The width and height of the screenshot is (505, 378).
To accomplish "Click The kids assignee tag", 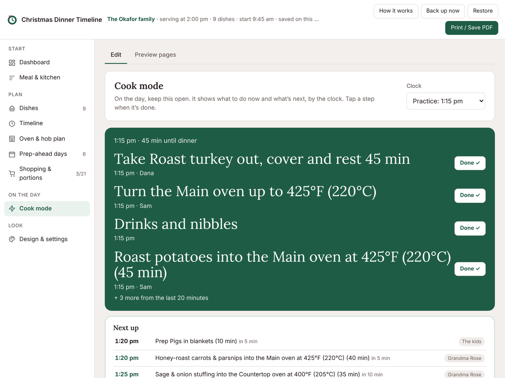I will coord(472,341).
